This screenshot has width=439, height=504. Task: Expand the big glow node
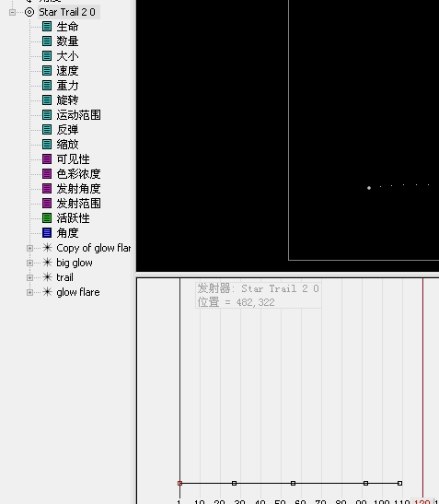29,263
